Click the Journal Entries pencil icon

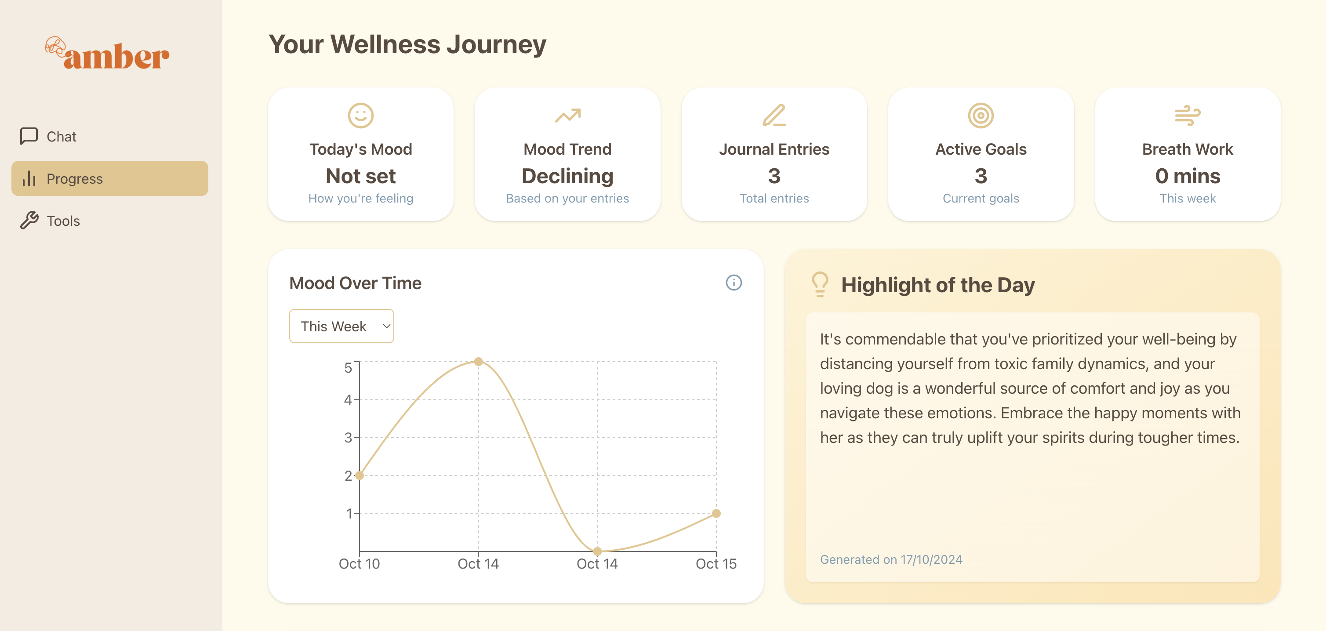pos(774,115)
